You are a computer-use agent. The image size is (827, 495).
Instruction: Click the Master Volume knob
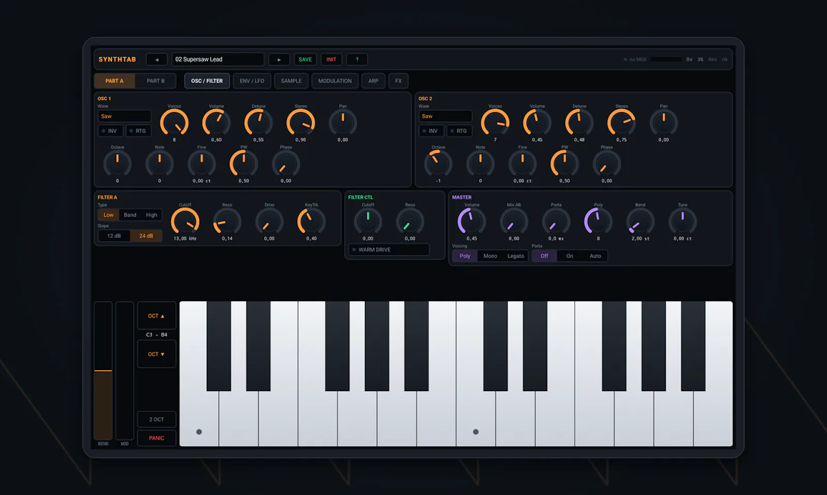[x=472, y=222]
